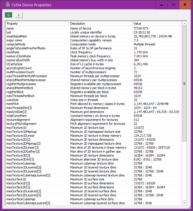Sort by the Value column header

coord(157,24)
